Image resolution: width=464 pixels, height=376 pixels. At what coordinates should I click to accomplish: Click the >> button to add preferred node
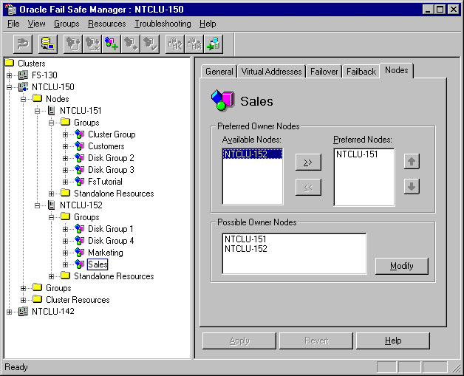(x=308, y=162)
